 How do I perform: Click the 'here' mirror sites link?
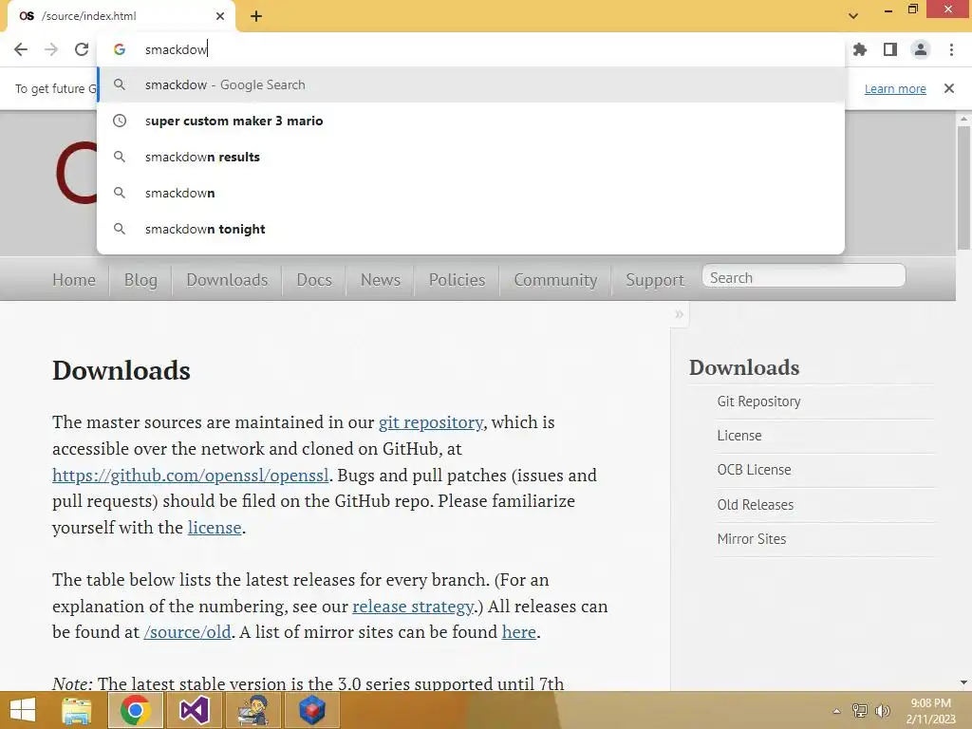[x=519, y=632]
